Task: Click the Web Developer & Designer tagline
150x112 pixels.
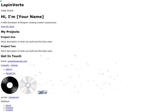Action: [29, 23]
